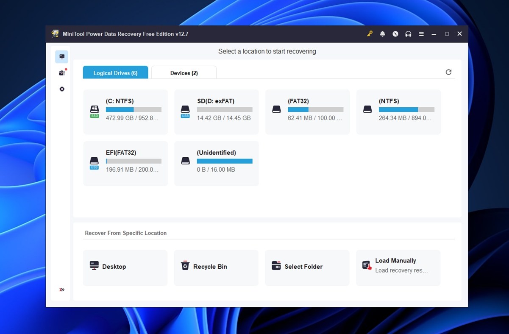Select the EFI(FAT32) partition card

[125, 163]
